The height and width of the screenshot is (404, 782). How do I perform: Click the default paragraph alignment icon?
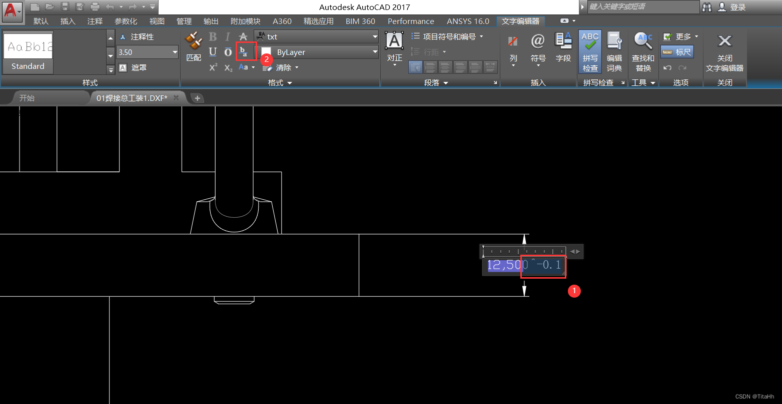[x=415, y=67]
